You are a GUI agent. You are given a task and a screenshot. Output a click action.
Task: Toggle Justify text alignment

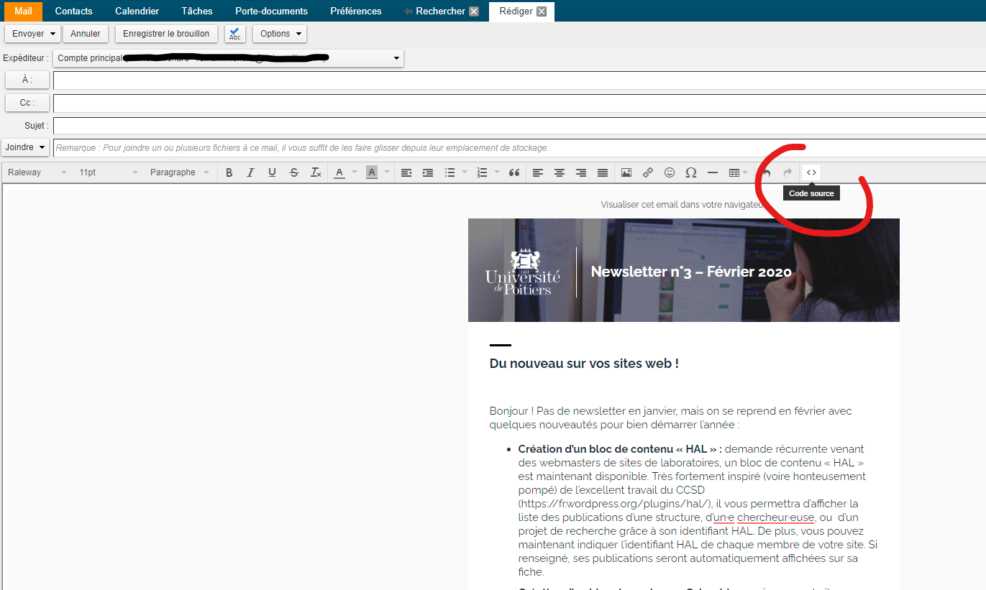(x=603, y=172)
